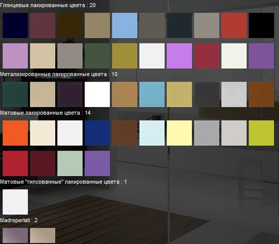The image size is (279, 244).
Task: Choose the pale yellow matte swatch
Action: (179, 133)
